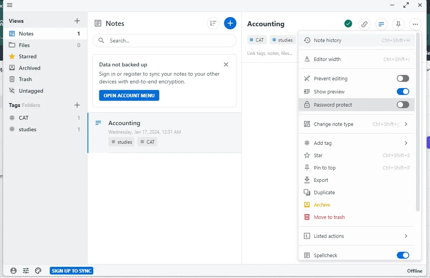The width and height of the screenshot is (430, 278).
Task: Open the Files view
Action: (x=45, y=45)
